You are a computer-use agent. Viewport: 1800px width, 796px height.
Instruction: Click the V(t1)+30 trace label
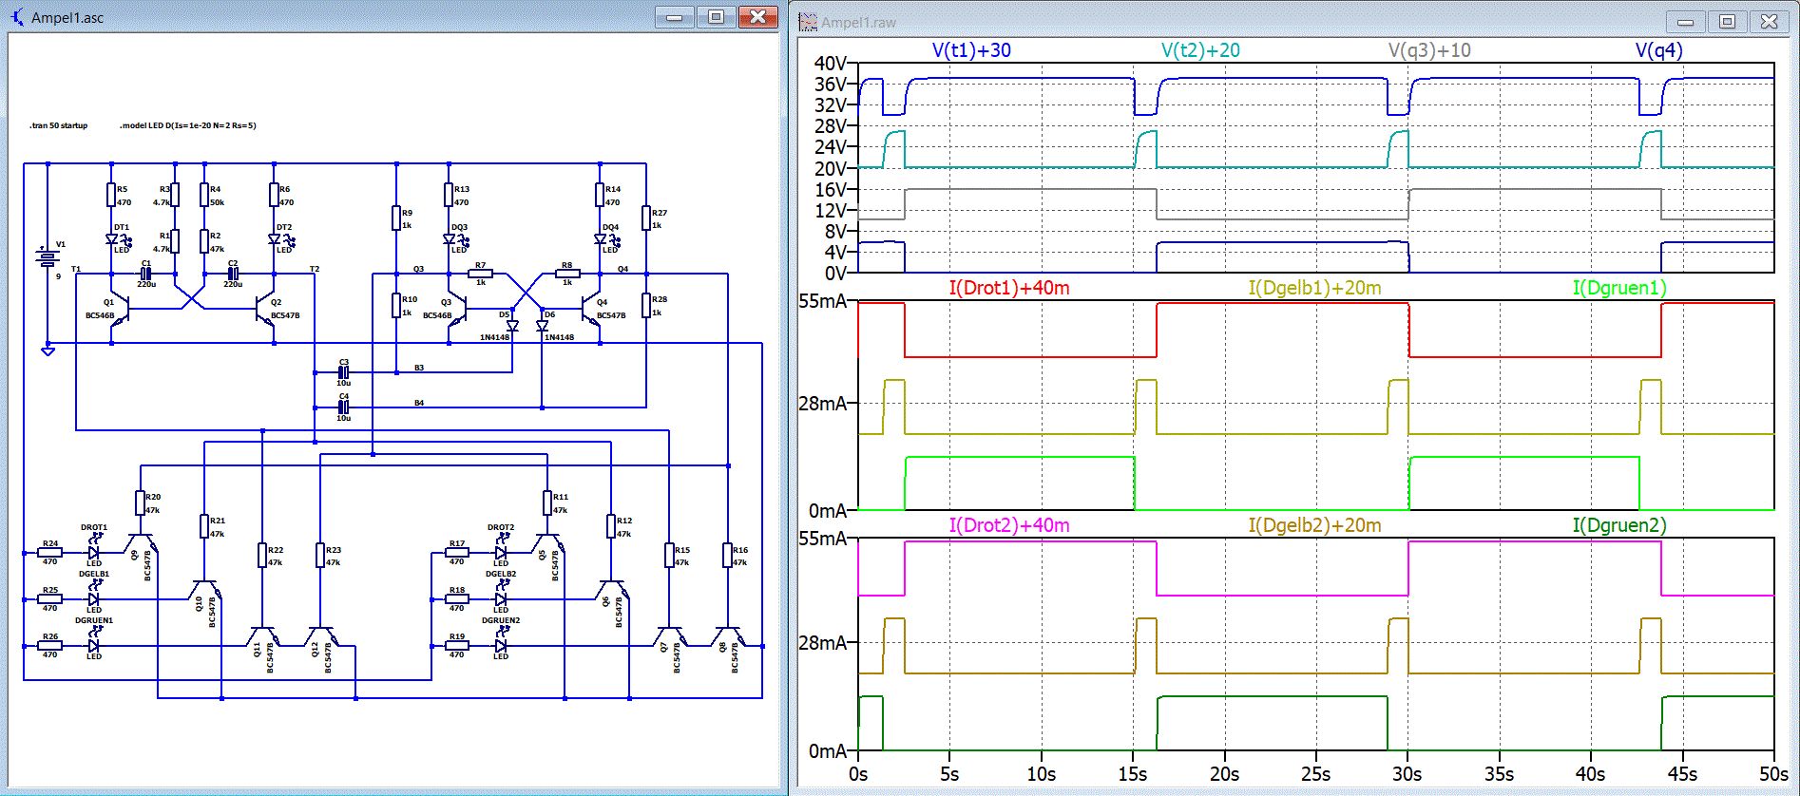971,50
